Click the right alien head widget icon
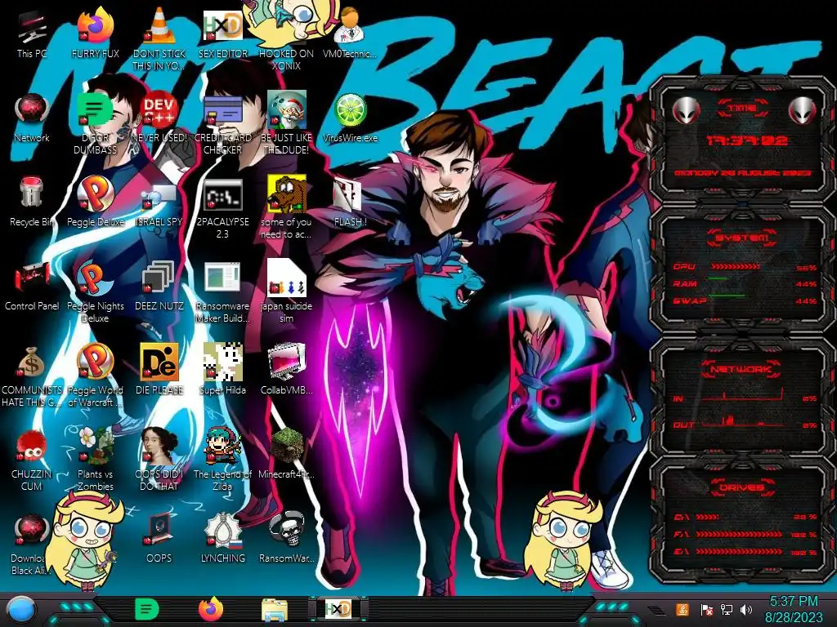The height and width of the screenshot is (627, 837). 802,111
